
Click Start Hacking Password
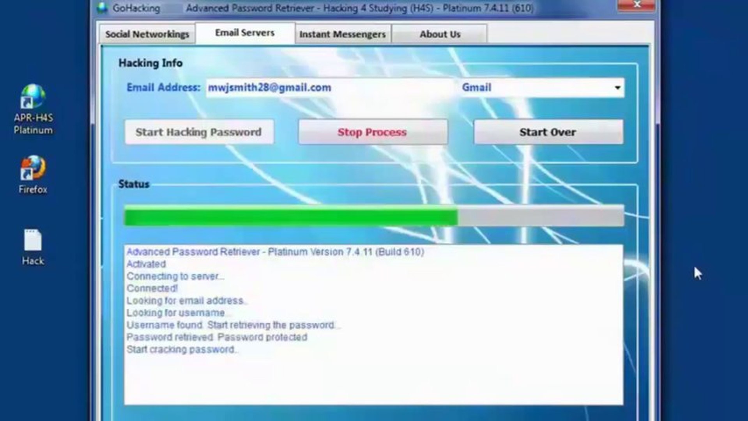199,132
